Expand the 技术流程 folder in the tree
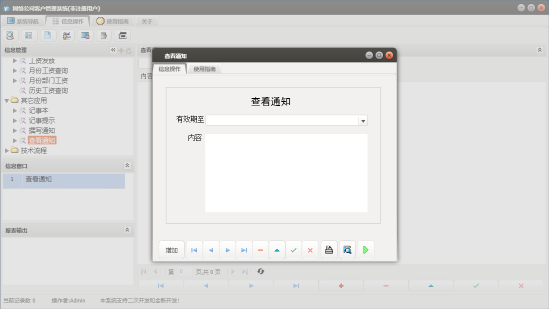The width and height of the screenshot is (549, 309). (7, 150)
